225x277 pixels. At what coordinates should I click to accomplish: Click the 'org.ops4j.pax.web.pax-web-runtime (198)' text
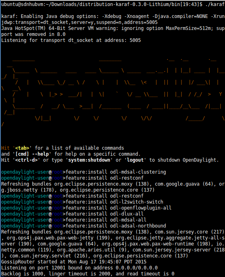(x=156, y=244)
